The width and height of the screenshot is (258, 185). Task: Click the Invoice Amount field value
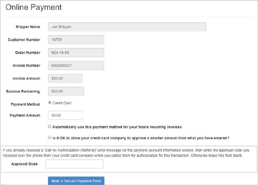[65, 78]
